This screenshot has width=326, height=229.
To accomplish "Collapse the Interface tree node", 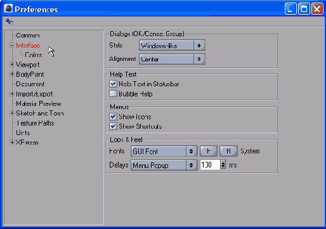I will point(11,45).
